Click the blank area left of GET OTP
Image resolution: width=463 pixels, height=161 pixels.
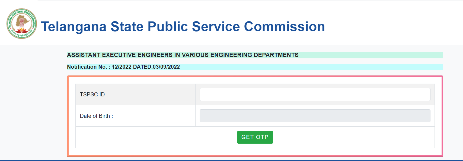(x=156, y=137)
